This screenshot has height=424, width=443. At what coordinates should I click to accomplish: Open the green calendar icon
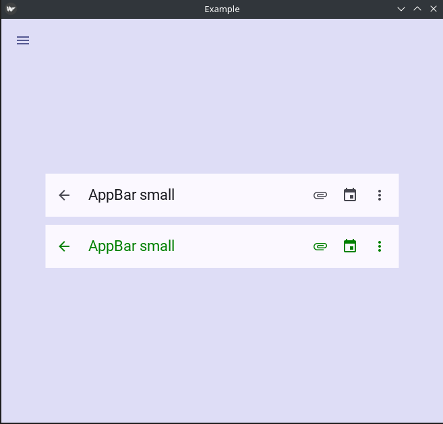tap(350, 246)
